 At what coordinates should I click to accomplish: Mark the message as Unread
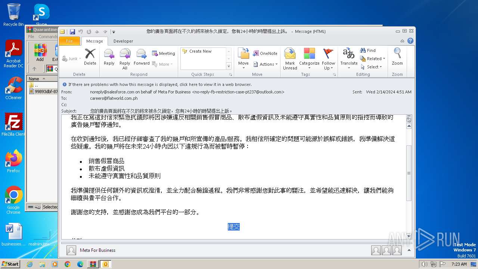tap(290, 59)
